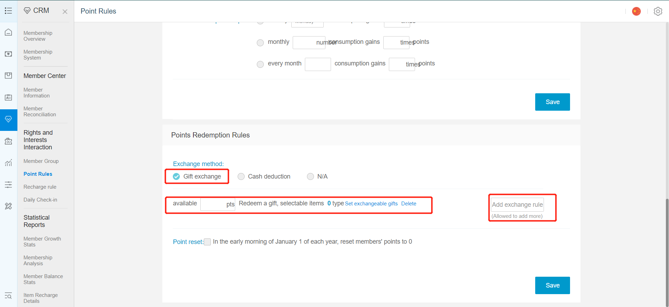Open the settings gear icon
The width and height of the screenshot is (669, 307).
[658, 11]
